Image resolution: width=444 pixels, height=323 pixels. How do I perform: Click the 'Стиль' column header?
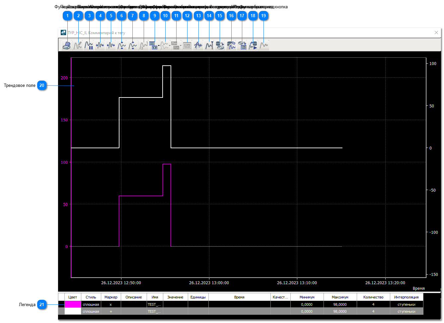click(x=91, y=297)
